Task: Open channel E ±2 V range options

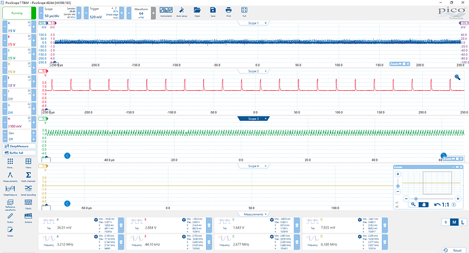Action: click(19, 81)
